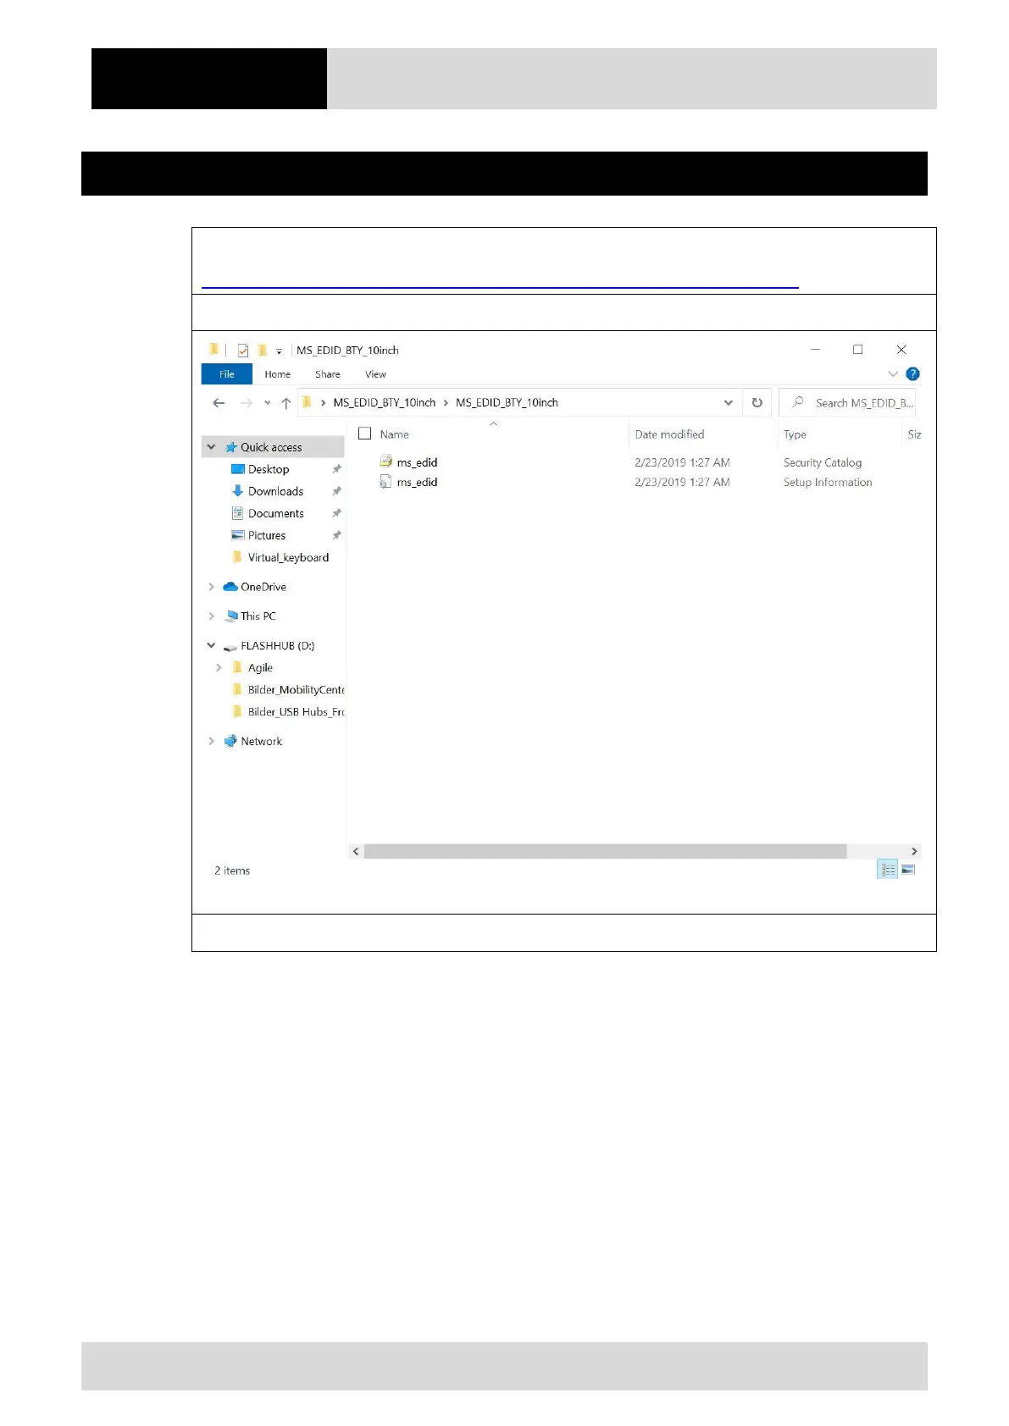Open the Explorer help icon
This screenshot has width=1009, height=1426.
tap(912, 373)
